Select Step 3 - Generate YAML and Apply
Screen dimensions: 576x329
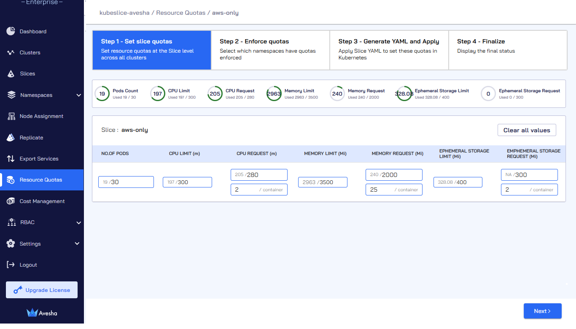point(389,50)
